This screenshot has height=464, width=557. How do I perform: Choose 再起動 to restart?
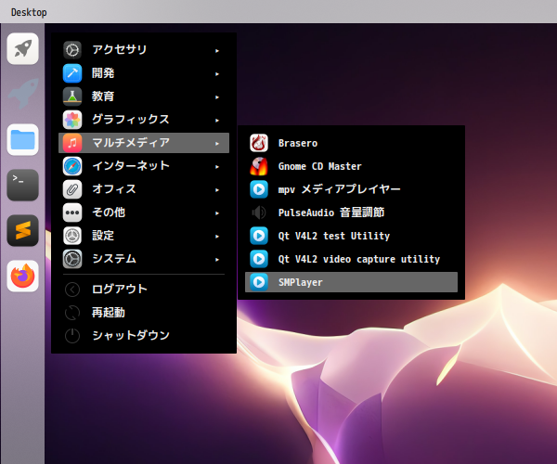point(144,313)
